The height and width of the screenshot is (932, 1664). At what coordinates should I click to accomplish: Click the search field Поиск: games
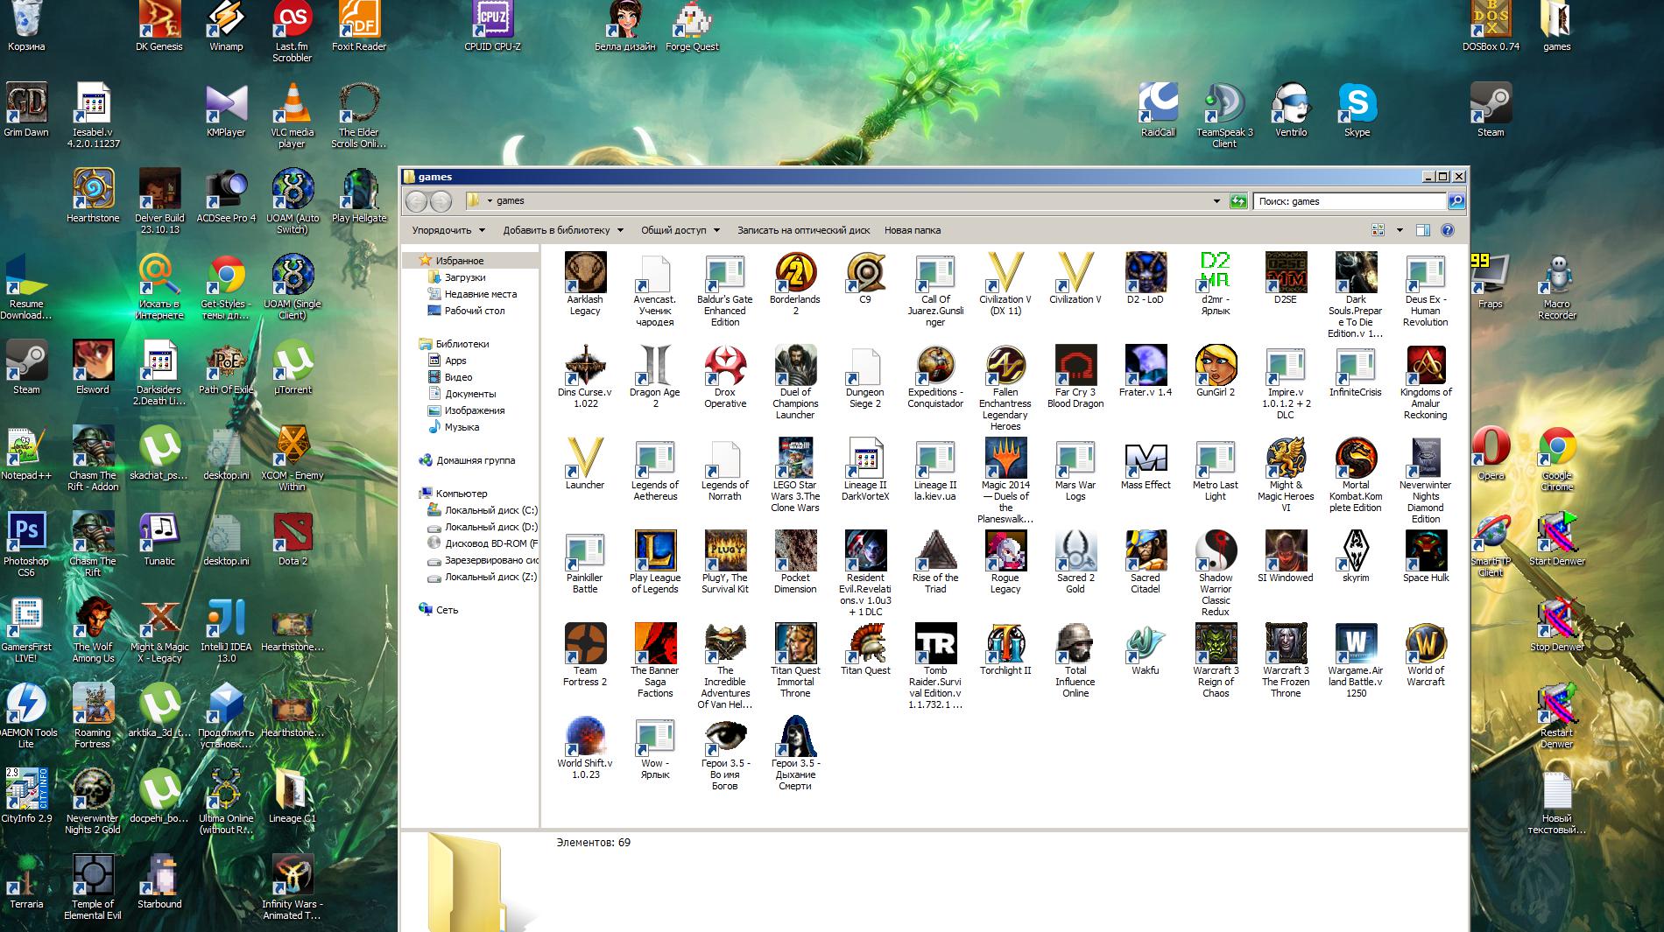pyautogui.click(x=1350, y=201)
